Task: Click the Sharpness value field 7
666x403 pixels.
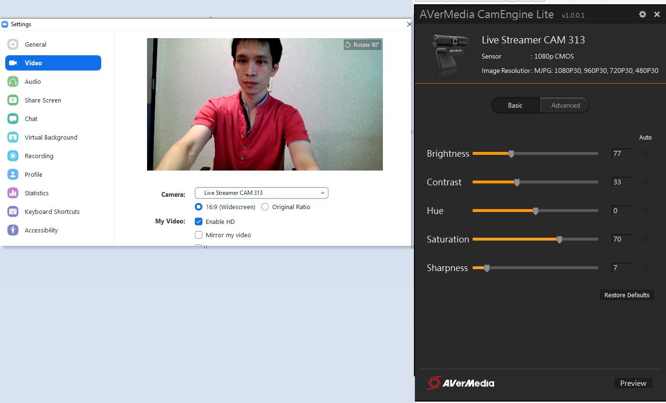Action: click(x=622, y=268)
